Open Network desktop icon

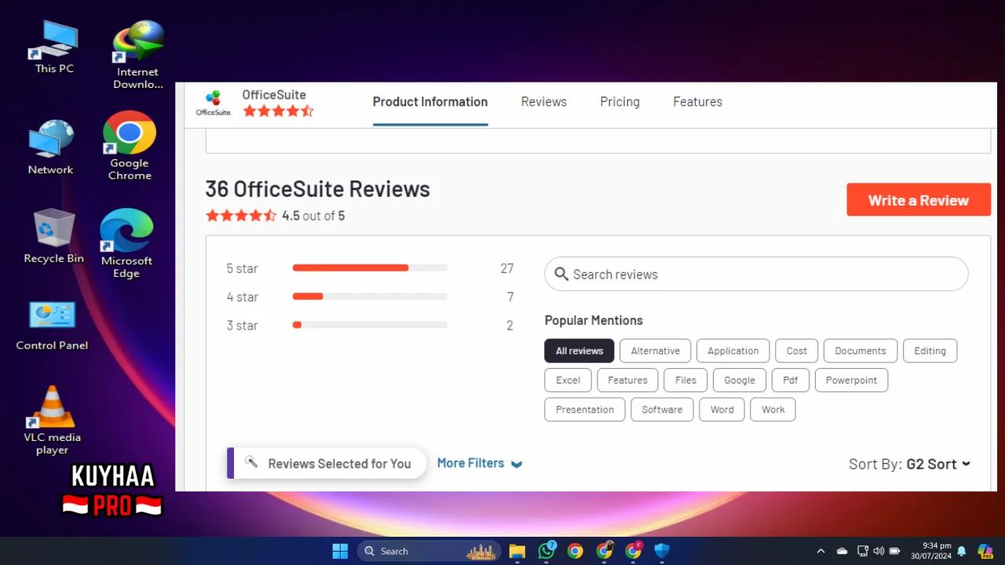point(51,148)
